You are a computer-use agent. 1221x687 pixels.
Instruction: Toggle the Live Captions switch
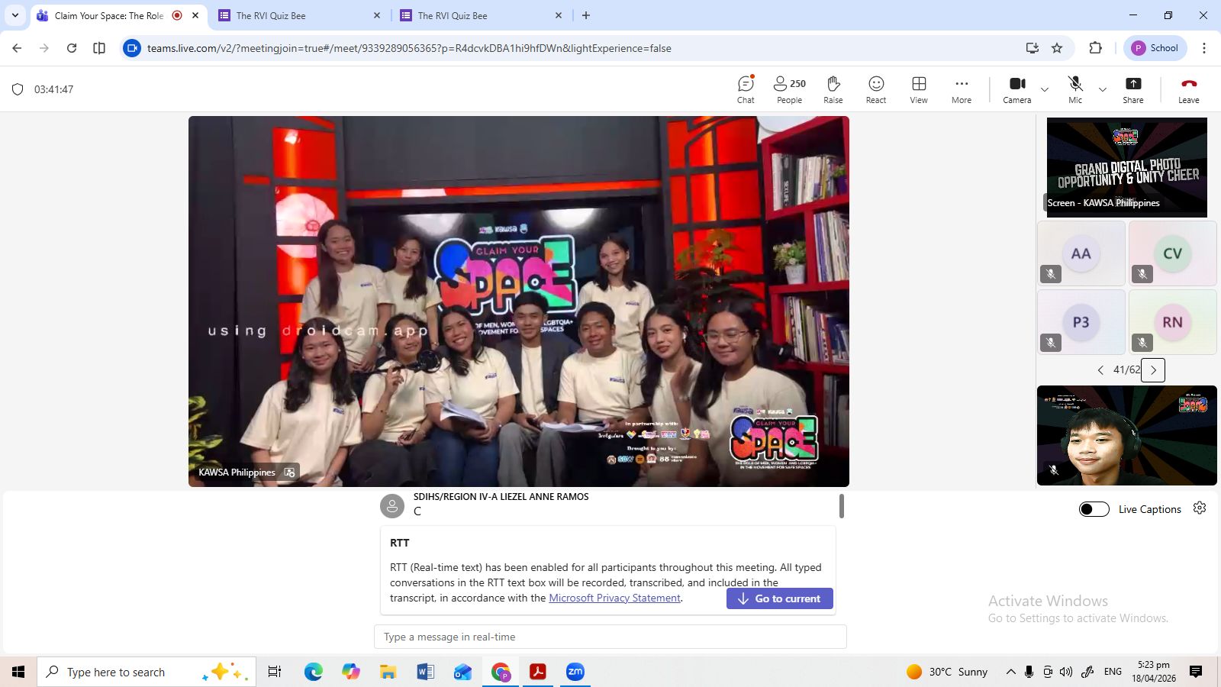click(1094, 509)
